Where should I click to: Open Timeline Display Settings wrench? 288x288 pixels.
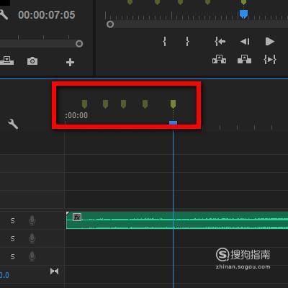coord(13,124)
